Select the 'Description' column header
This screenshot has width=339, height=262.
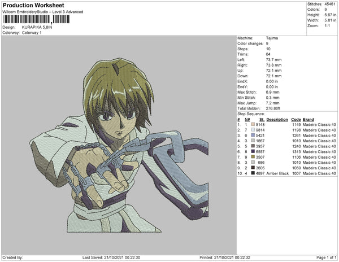tap(277, 120)
